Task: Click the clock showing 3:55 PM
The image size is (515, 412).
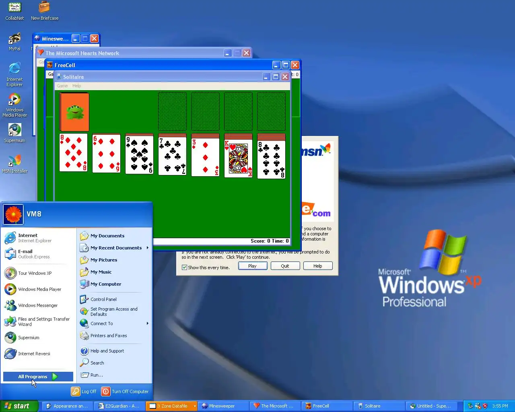Action: (x=500, y=406)
